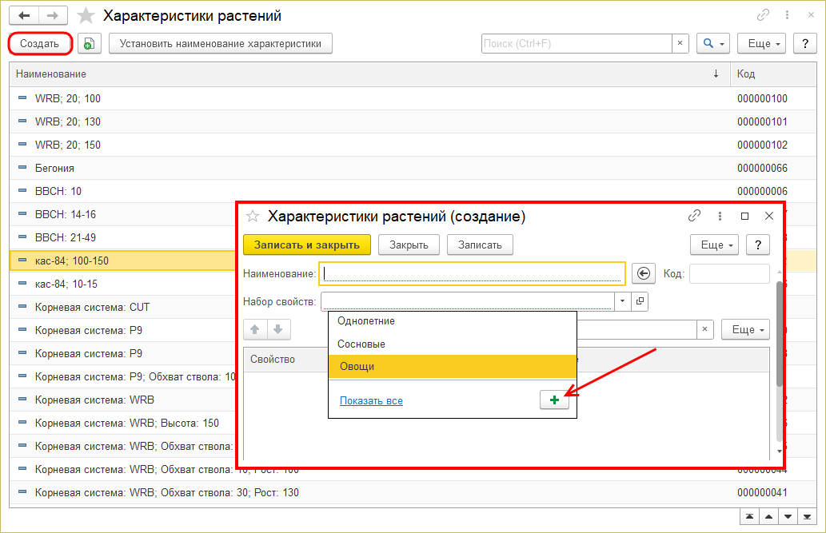826x533 pixels.
Task: Sort by Наименование column header
Action: (x=369, y=74)
